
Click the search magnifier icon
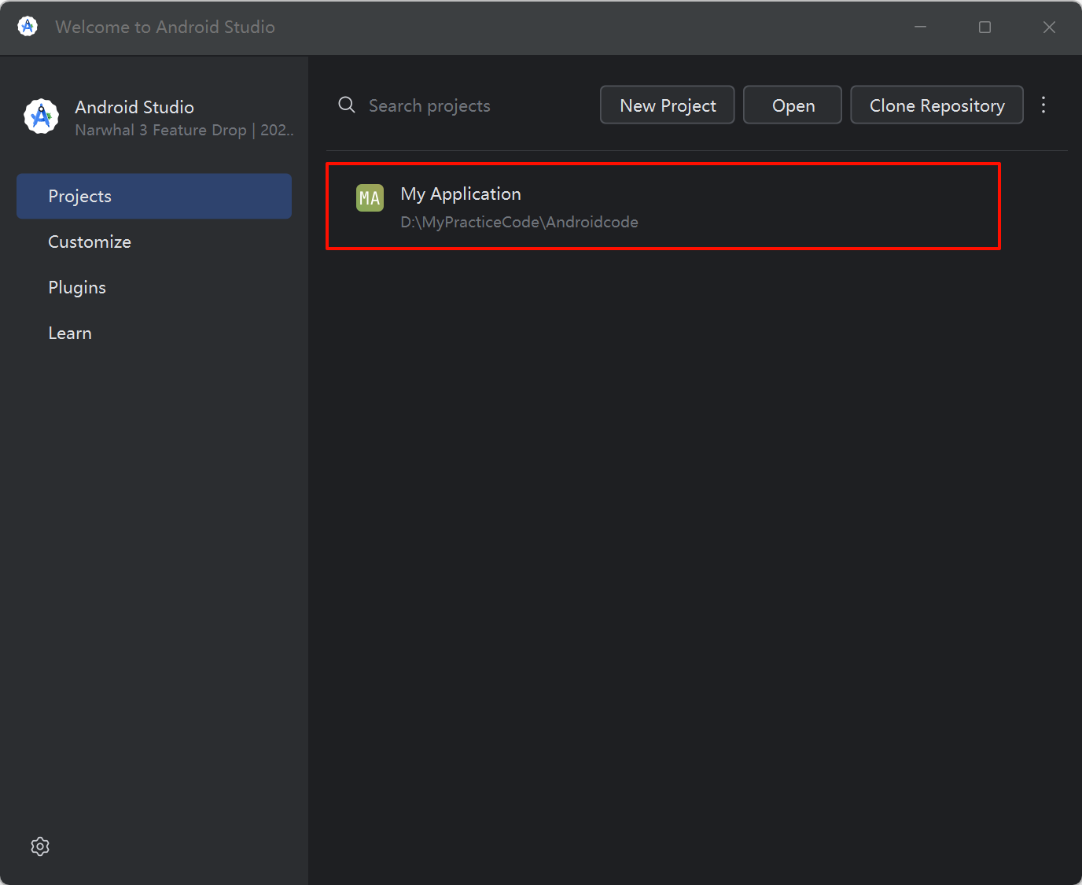(x=347, y=105)
